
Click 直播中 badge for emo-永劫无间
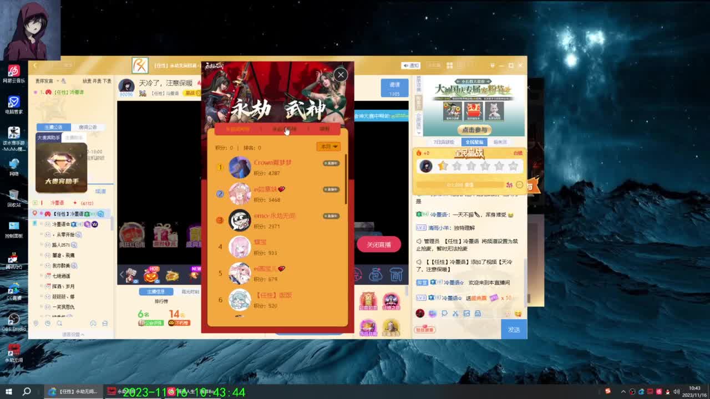331,216
